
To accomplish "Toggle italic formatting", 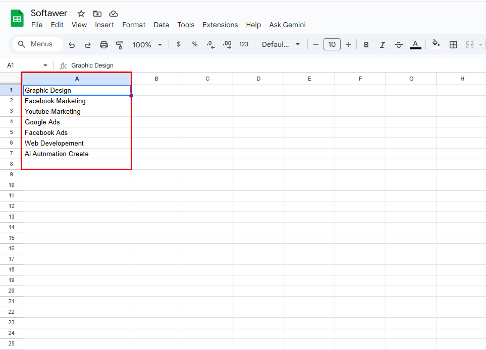I will click(382, 45).
